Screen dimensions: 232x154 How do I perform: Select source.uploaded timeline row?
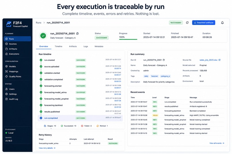coord(80,67)
